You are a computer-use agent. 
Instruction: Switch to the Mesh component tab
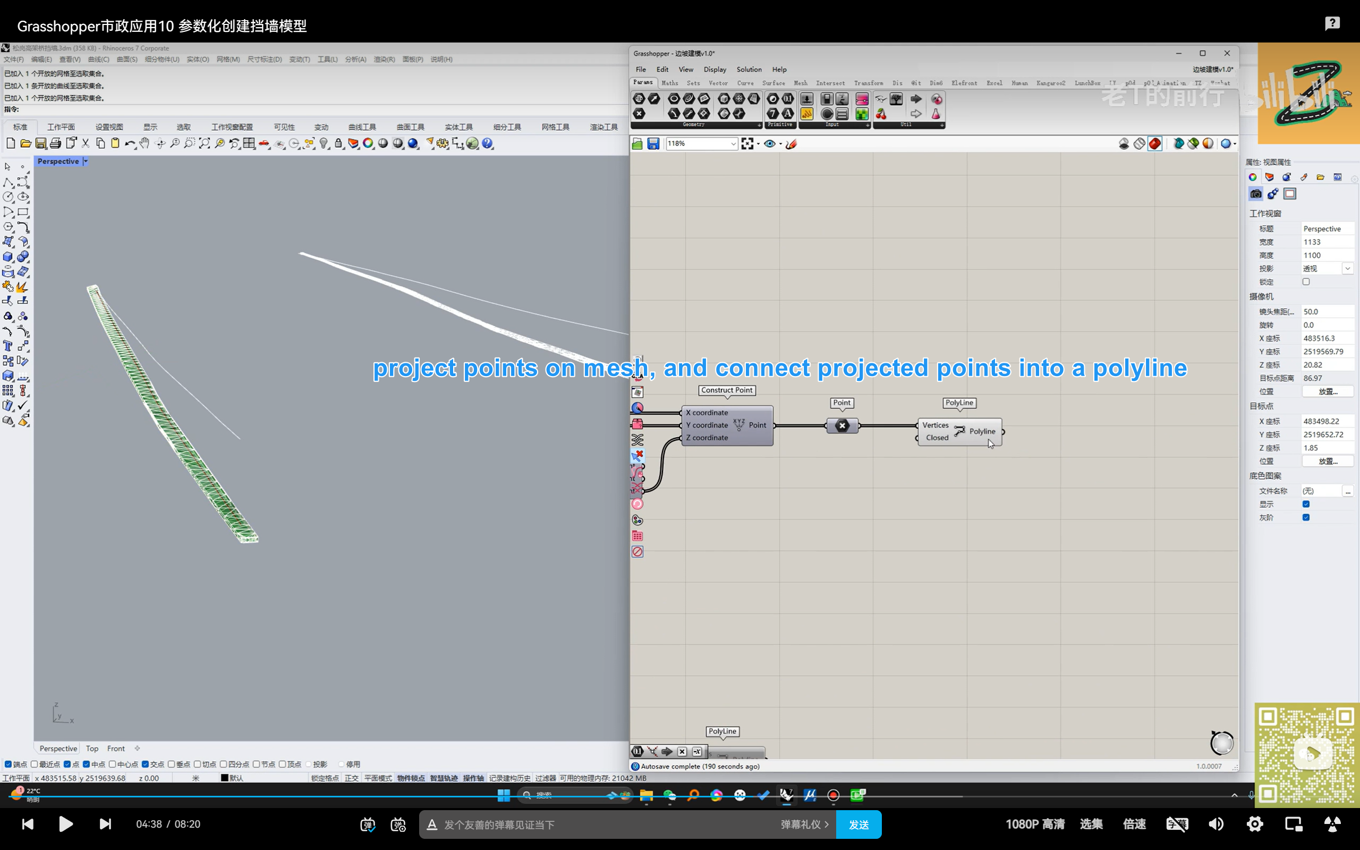click(800, 83)
